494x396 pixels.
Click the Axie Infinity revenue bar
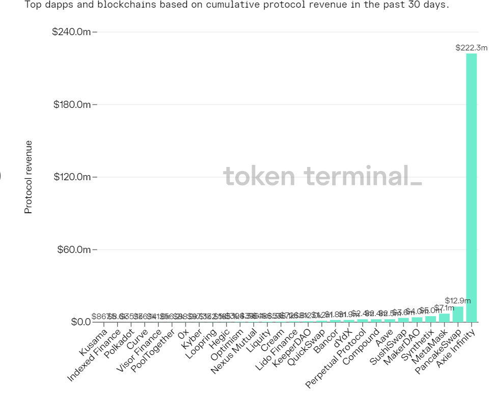(472, 187)
